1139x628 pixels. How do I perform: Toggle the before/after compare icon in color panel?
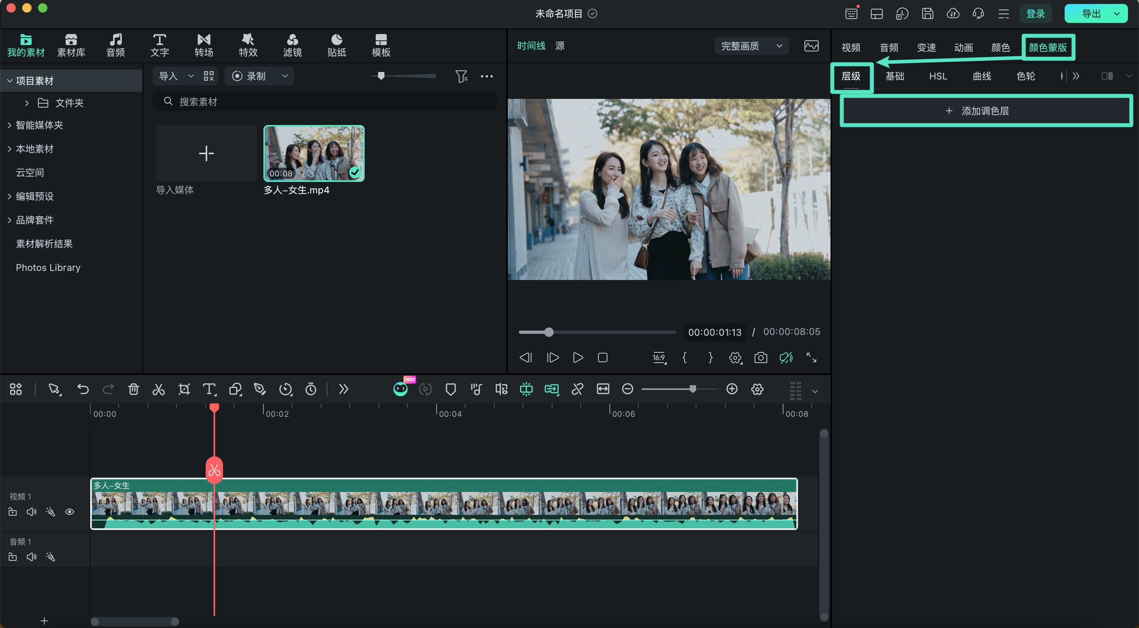[1108, 76]
